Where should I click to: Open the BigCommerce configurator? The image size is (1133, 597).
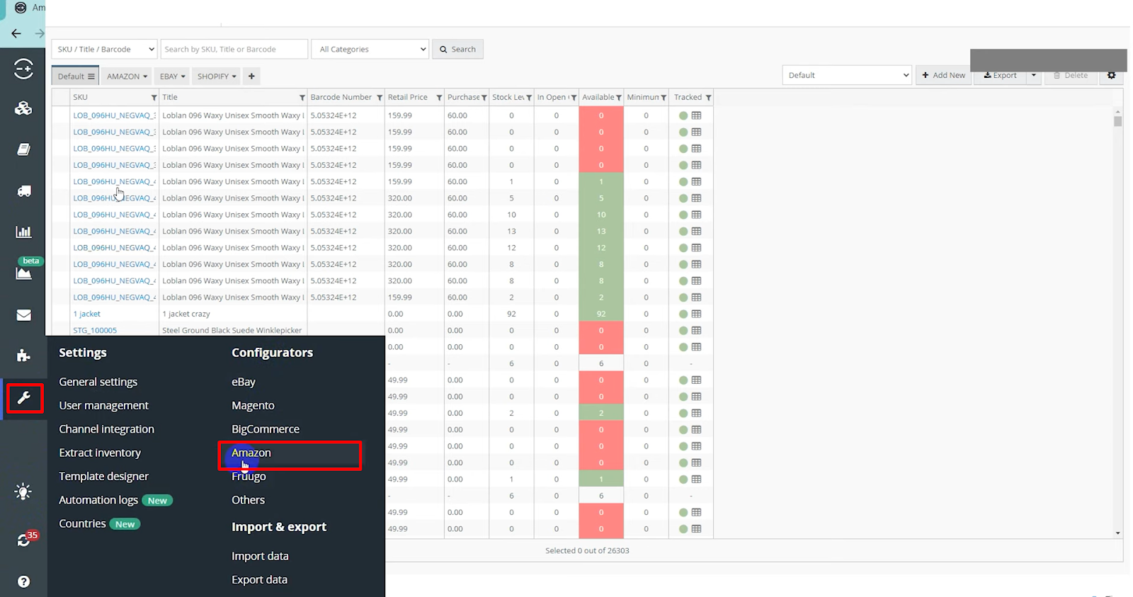266,429
